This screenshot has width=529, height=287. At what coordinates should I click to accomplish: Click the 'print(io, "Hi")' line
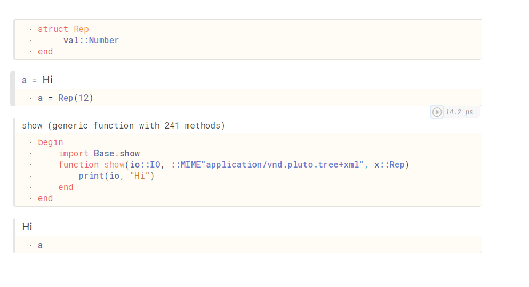(x=116, y=176)
